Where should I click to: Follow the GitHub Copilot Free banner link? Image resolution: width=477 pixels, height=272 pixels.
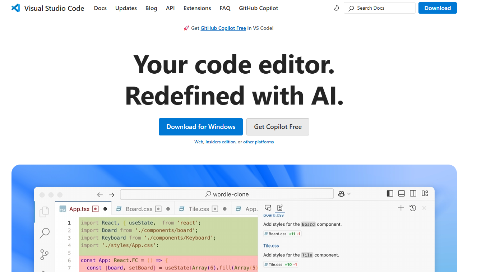223,28
